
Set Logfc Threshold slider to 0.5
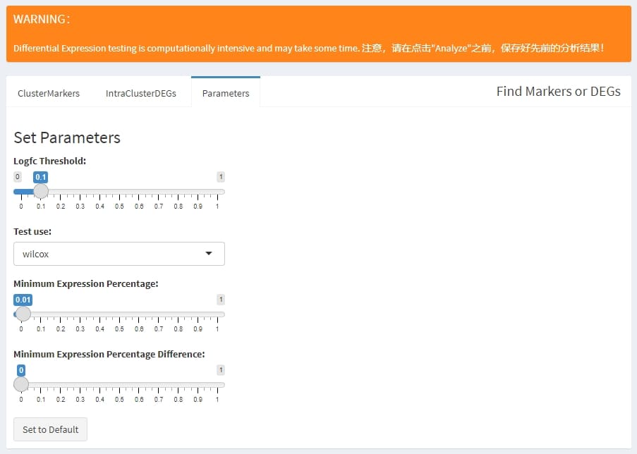pos(119,191)
